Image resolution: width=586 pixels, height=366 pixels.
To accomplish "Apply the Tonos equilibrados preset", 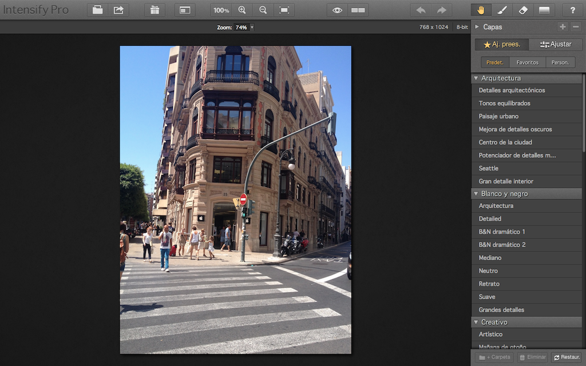I will pyautogui.click(x=526, y=104).
